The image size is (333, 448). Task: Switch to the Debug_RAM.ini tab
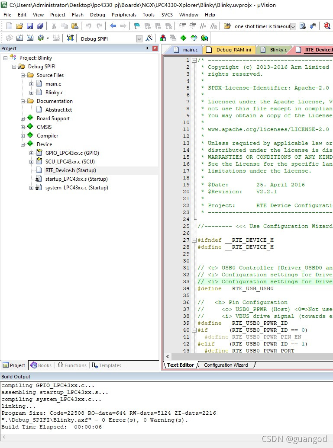point(229,50)
